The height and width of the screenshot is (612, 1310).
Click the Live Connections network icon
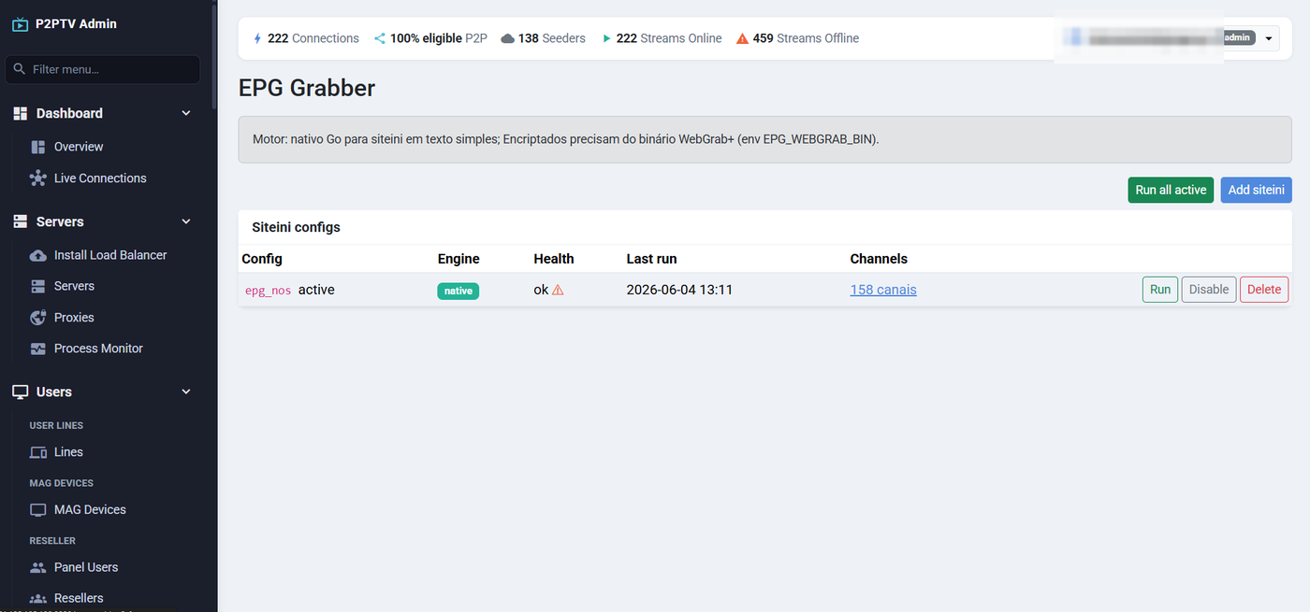(x=38, y=178)
